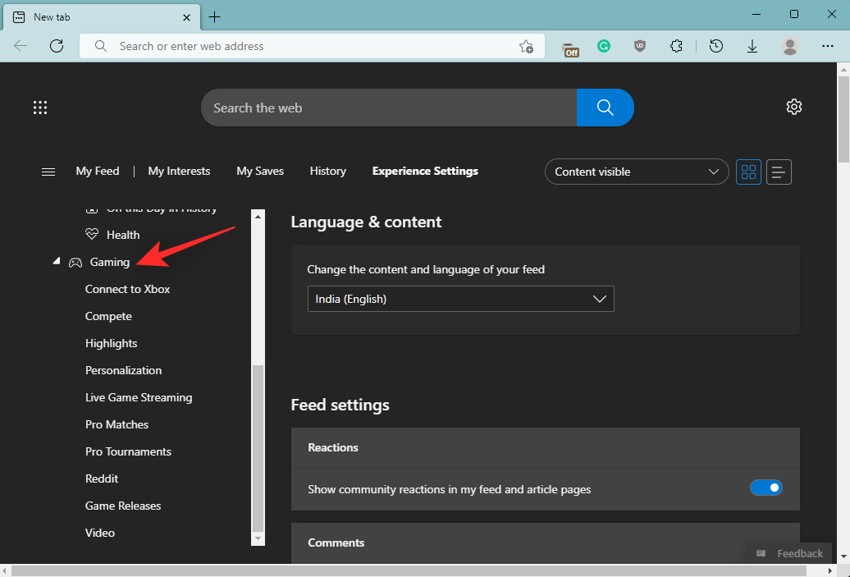This screenshot has height=577, width=850.
Task: Click the Grammarly extension icon
Action: [x=604, y=46]
